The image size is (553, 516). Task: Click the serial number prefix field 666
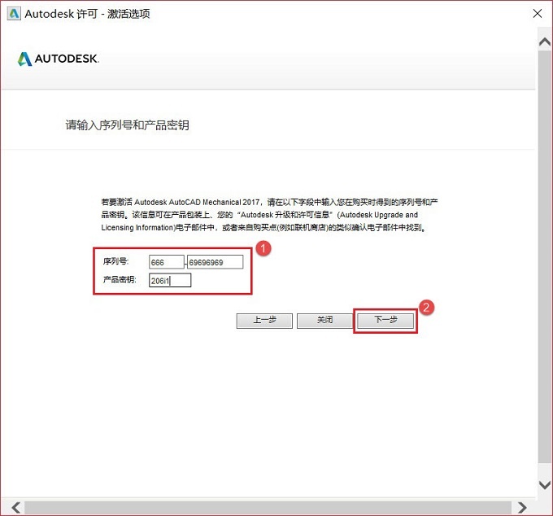click(167, 262)
